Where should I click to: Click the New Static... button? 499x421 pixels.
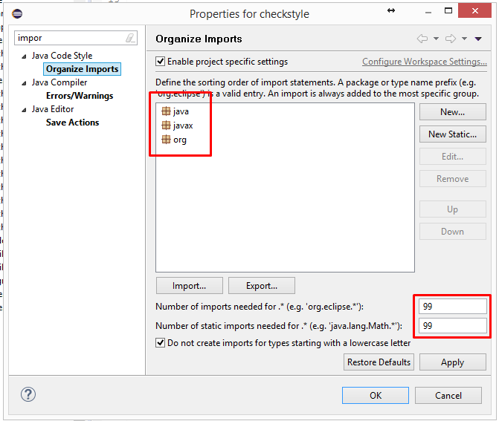tap(452, 134)
